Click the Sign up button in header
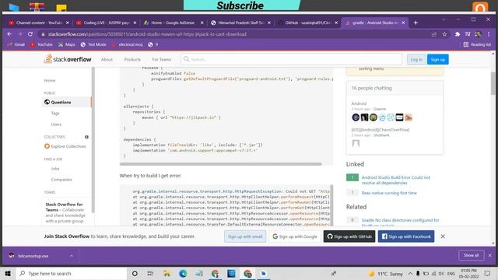Screen dimensions: 498x280 438,59
